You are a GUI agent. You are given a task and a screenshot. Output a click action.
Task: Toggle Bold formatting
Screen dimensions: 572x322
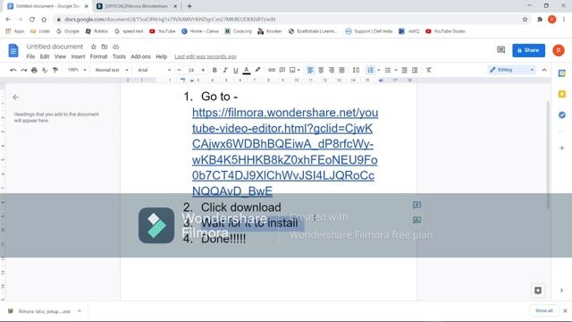(x=214, y=70)
